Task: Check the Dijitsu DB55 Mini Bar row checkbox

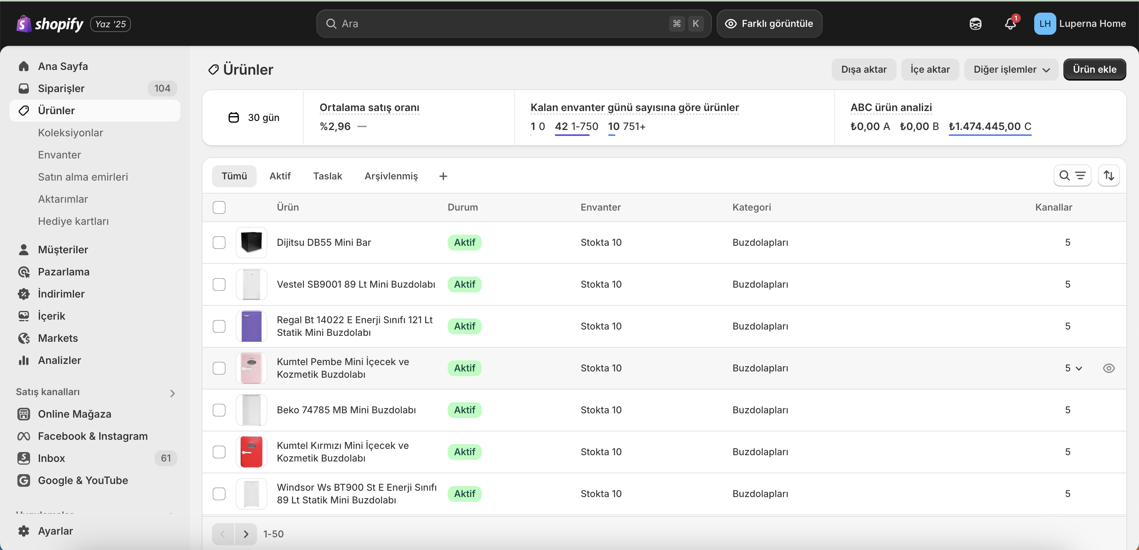Action: (219, 242)
